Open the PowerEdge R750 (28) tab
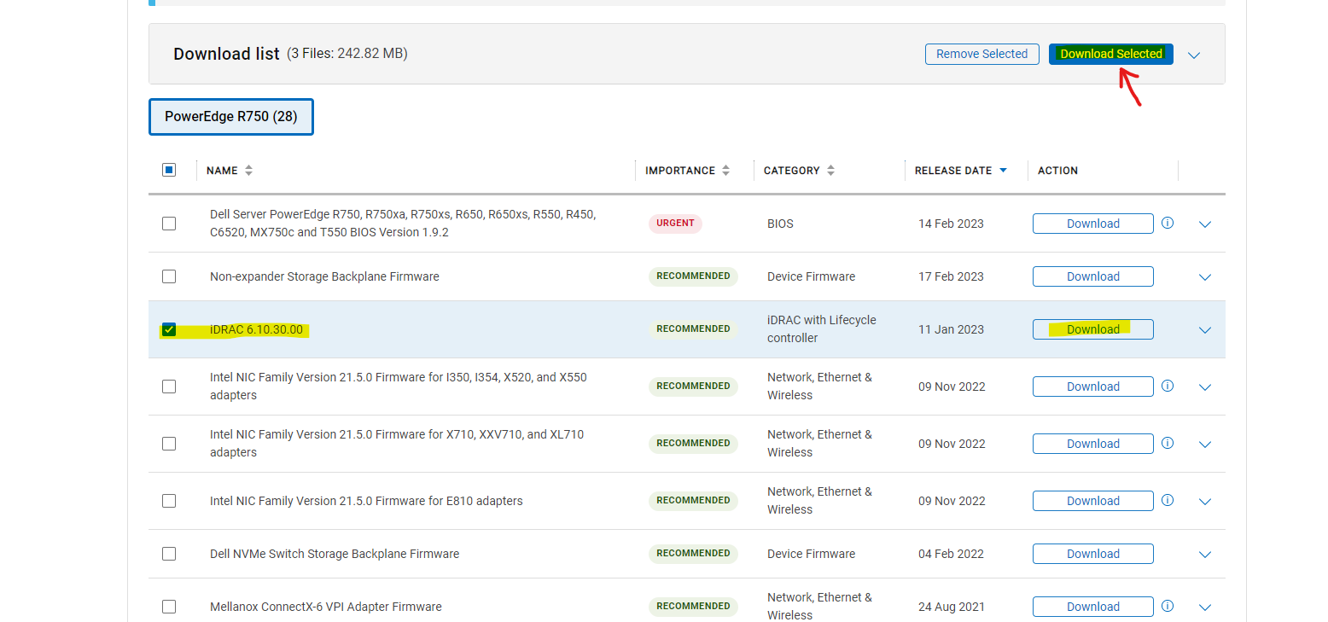This screenshot has width=1328, height=622. point(231,117)
